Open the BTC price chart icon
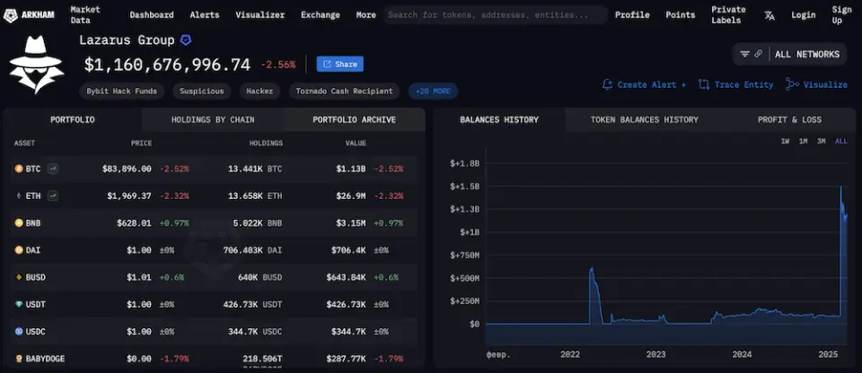Viewport: 862px width, 373px height. coord(53,169)
